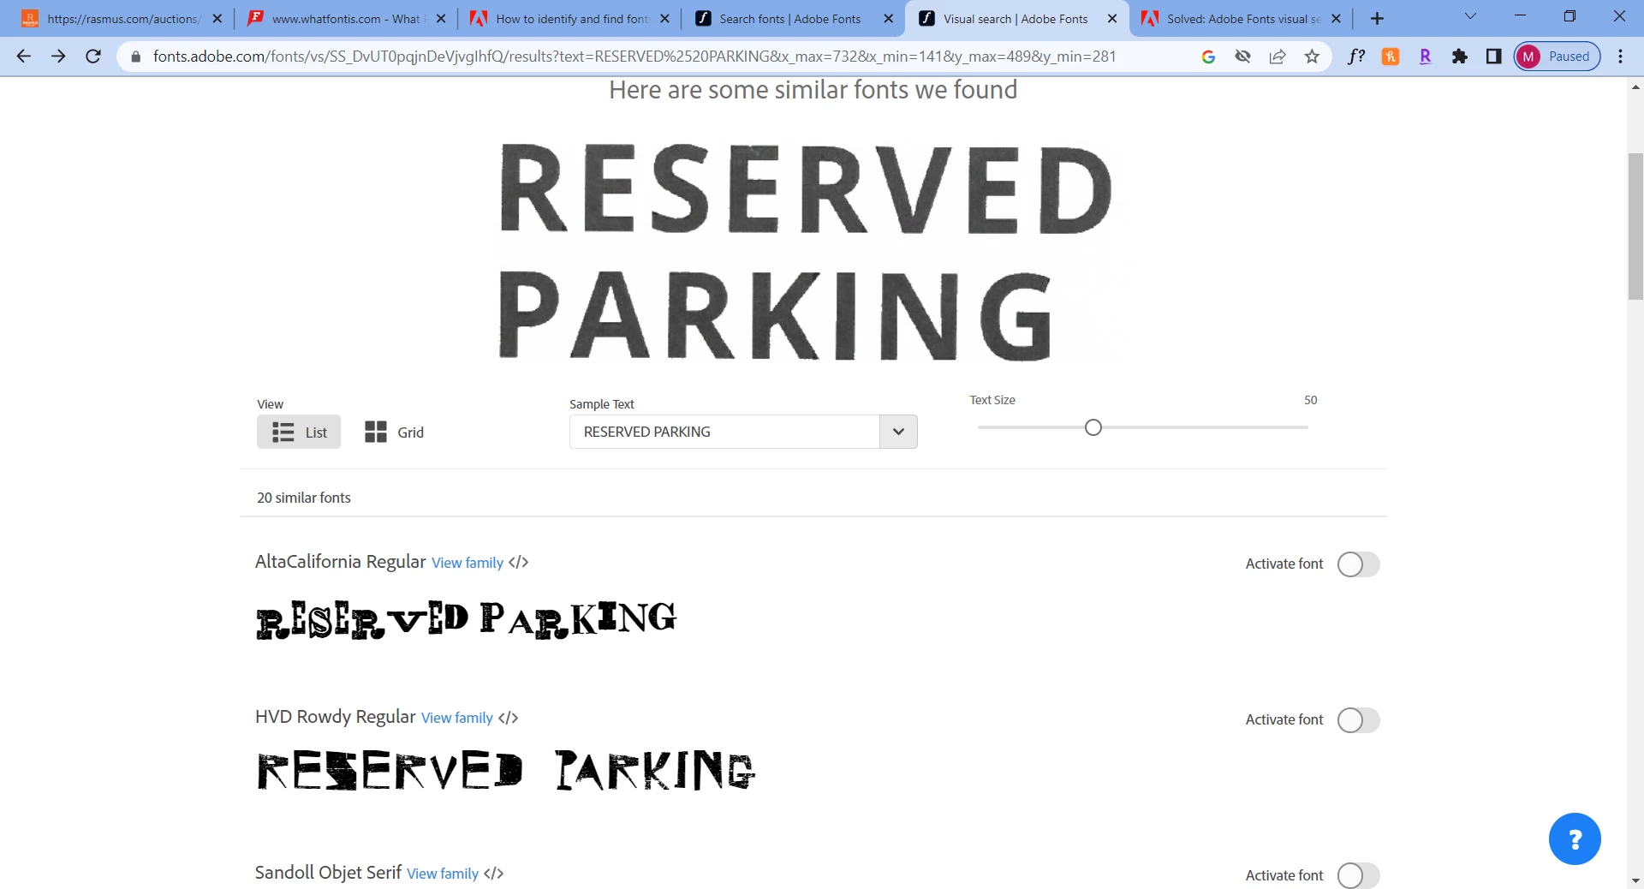Click the scrollbar down arrow
Image resolution: width=1644 pixels, height=889 pixels.
click(1635, 880)
